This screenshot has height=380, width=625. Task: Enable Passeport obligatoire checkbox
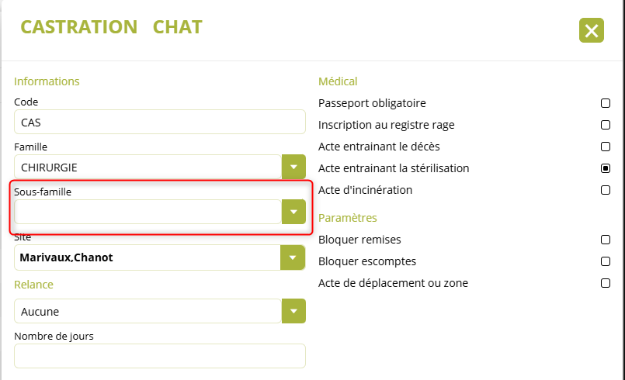pyautogui.click(x=606, y=103)
